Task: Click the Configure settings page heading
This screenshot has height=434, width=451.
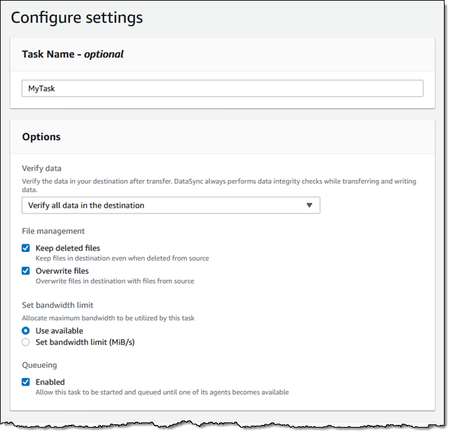Action: [x=77, y=17]
